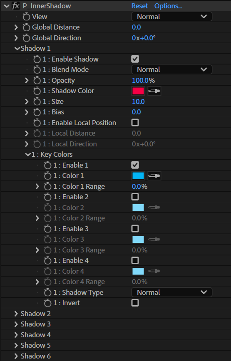The width and height of the screenshot is (231, 361).
Task: Tick the 1 : Enable 2 checkbox
Action: (x=135, y=197)
